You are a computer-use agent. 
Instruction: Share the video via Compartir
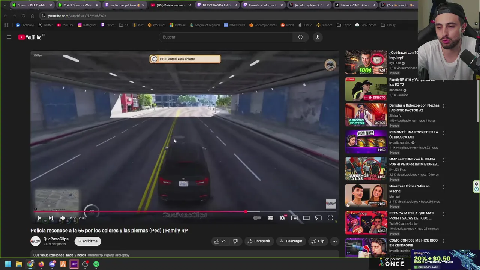click(x=259, y=241)
